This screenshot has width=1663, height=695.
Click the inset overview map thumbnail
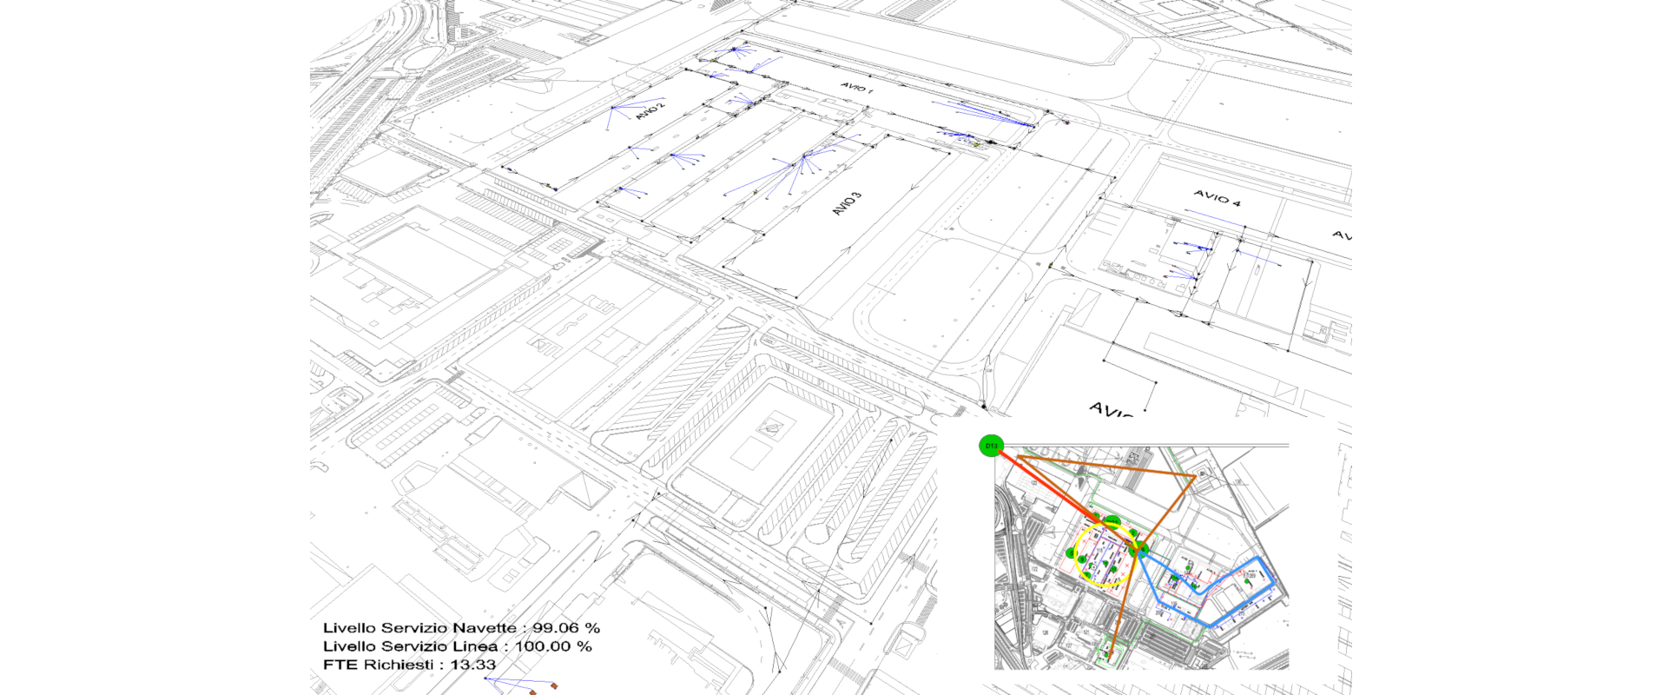[1141, 556]
